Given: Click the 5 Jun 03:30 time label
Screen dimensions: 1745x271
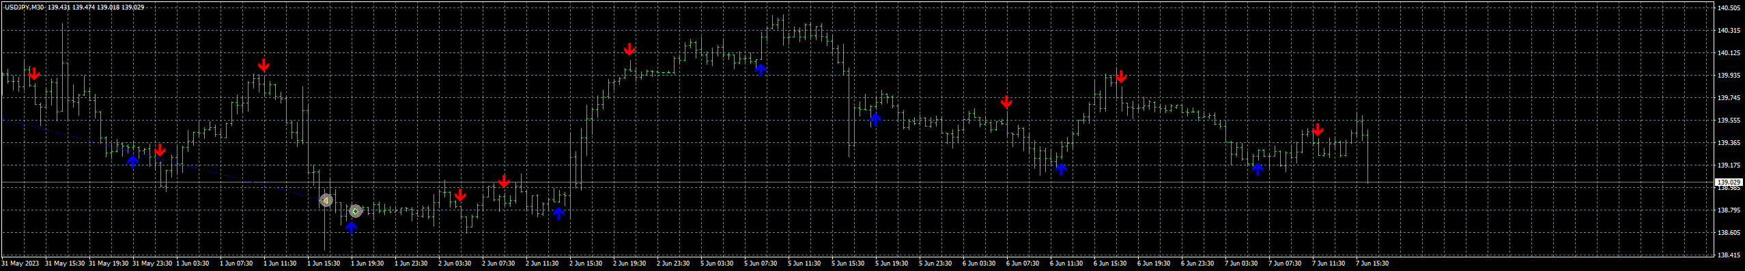Looking at the screenshot, I should pos(717,264).
